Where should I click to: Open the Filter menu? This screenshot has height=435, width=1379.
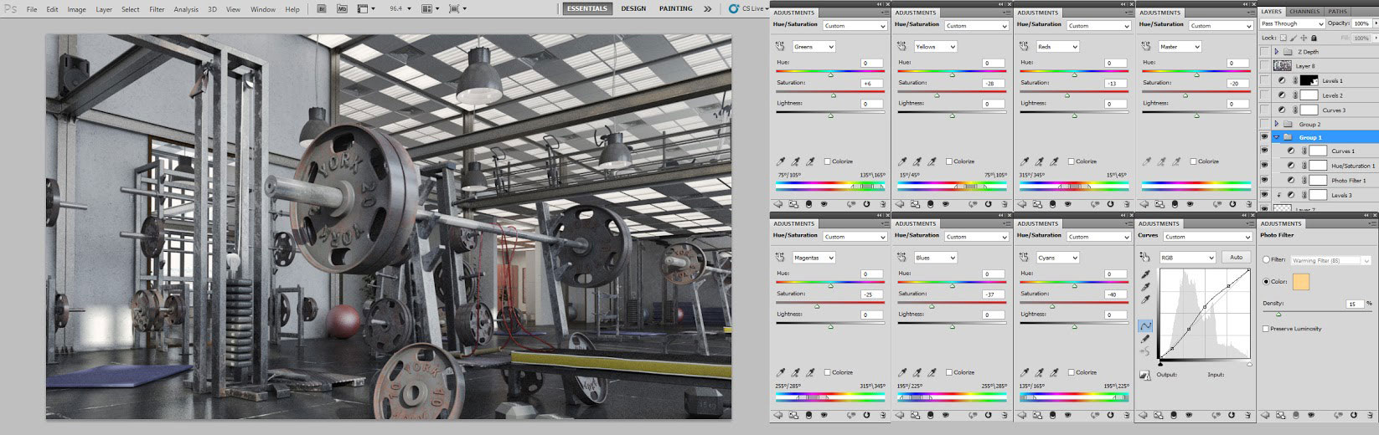(157, 9)
